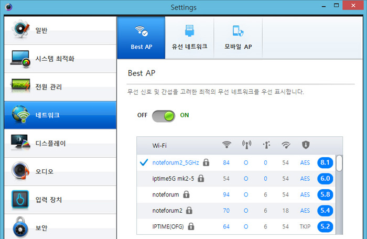This screenshot has width=367, height=239.
Task: Click the ON label next to the switch
Action: pyautogui.click(x=185, y=115)
